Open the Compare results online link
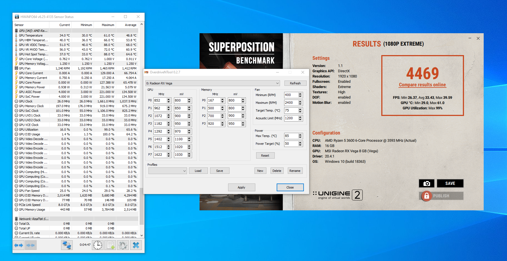 coord(422,85)
